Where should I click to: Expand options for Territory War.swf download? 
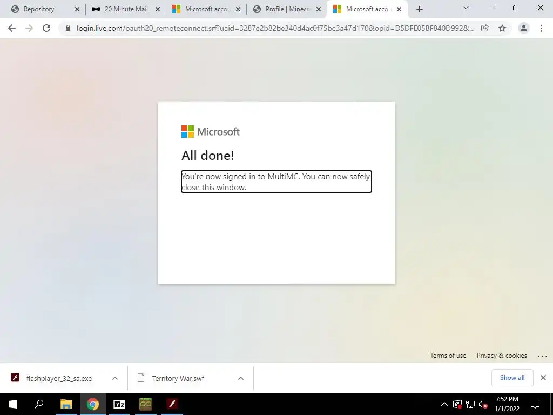(x=241, y=378)
